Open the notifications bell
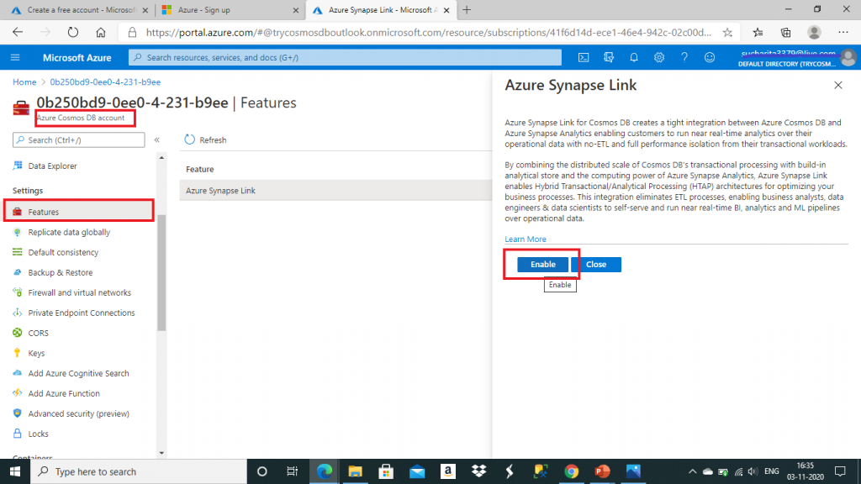This screenshot has width=861, height=484. [x=634, y=57]
